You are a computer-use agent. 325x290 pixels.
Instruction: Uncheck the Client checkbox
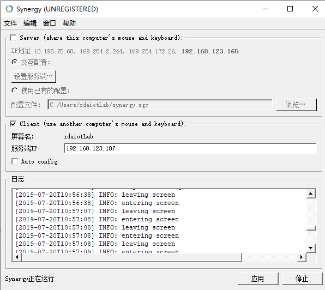pos(13,124)
